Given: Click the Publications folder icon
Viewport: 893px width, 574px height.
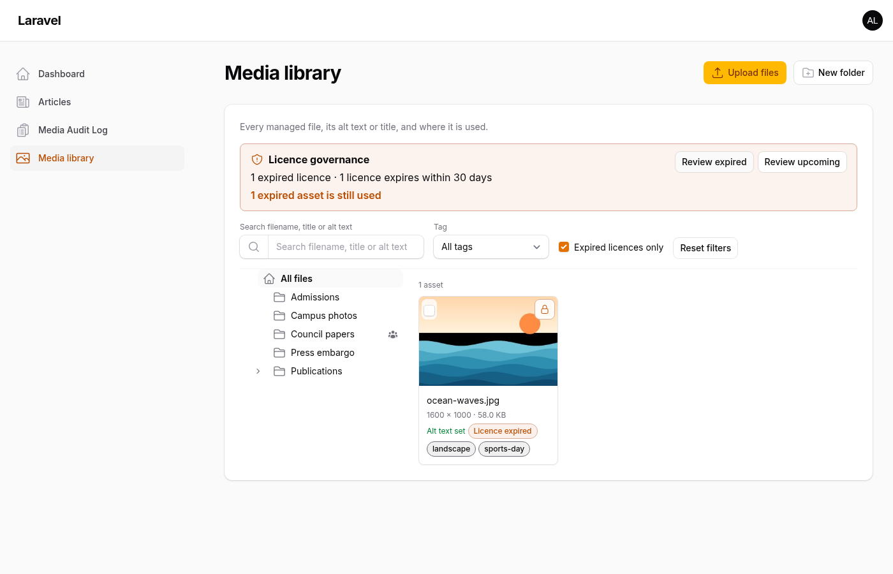Looking at the screenshot, I should click(279, 371).
